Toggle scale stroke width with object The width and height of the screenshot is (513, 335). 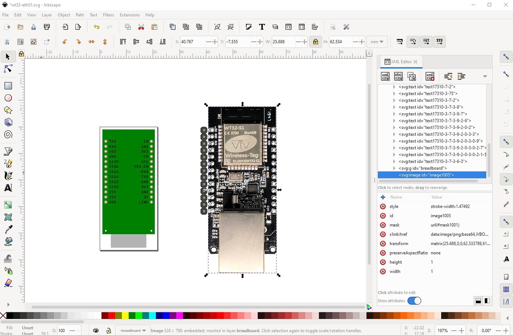[400, 42]
